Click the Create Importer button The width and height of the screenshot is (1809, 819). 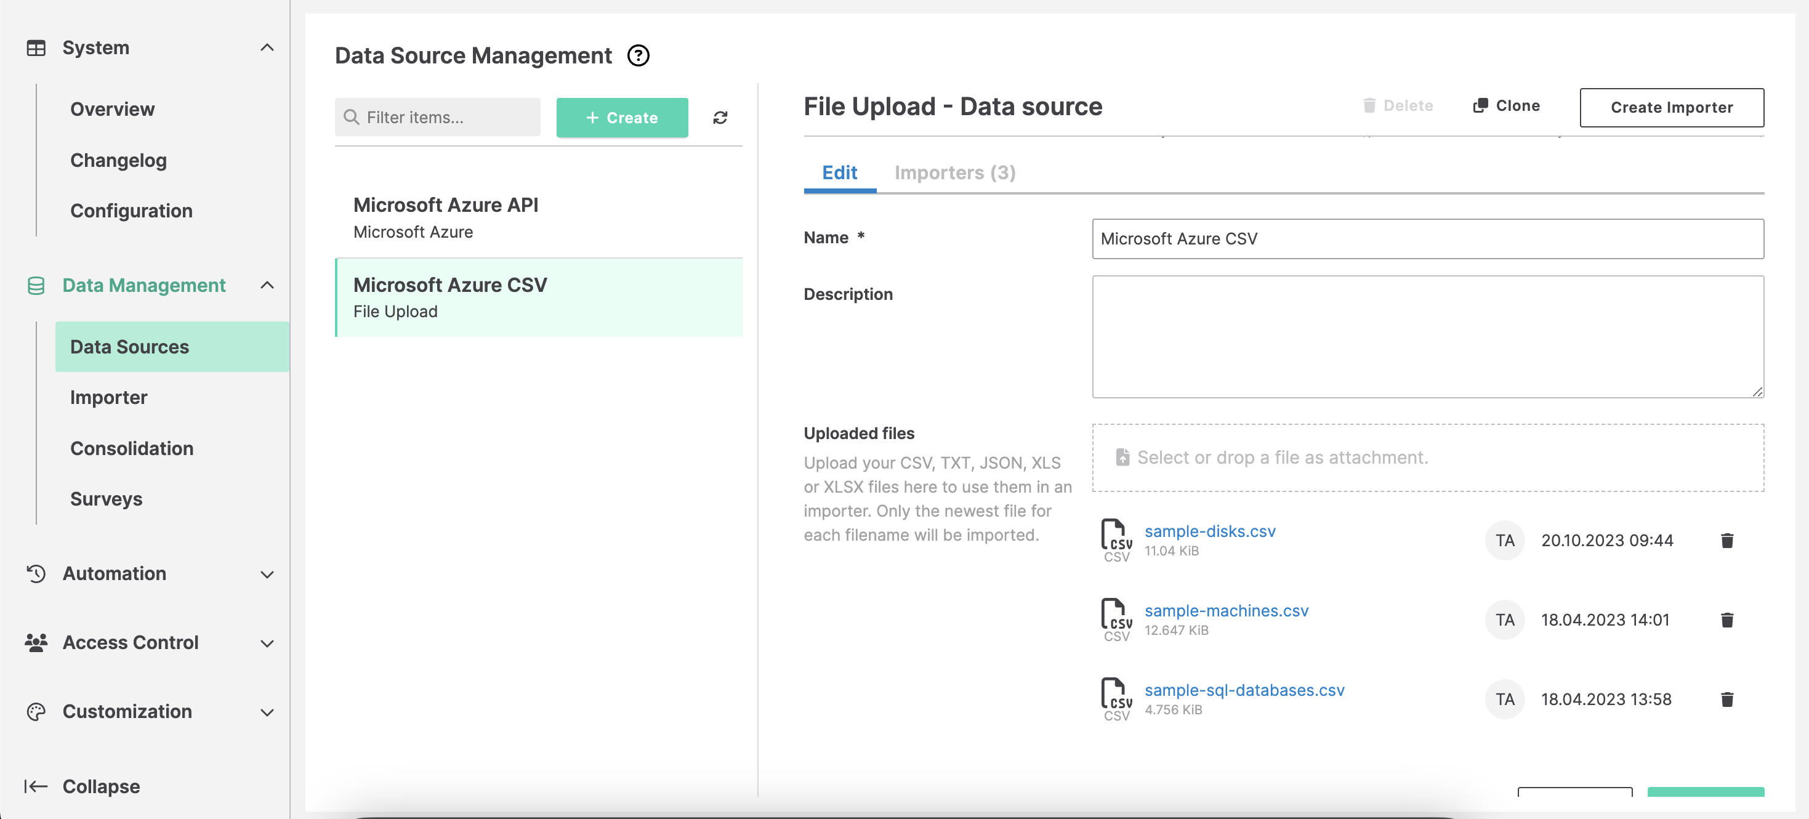pos(1672,107)
